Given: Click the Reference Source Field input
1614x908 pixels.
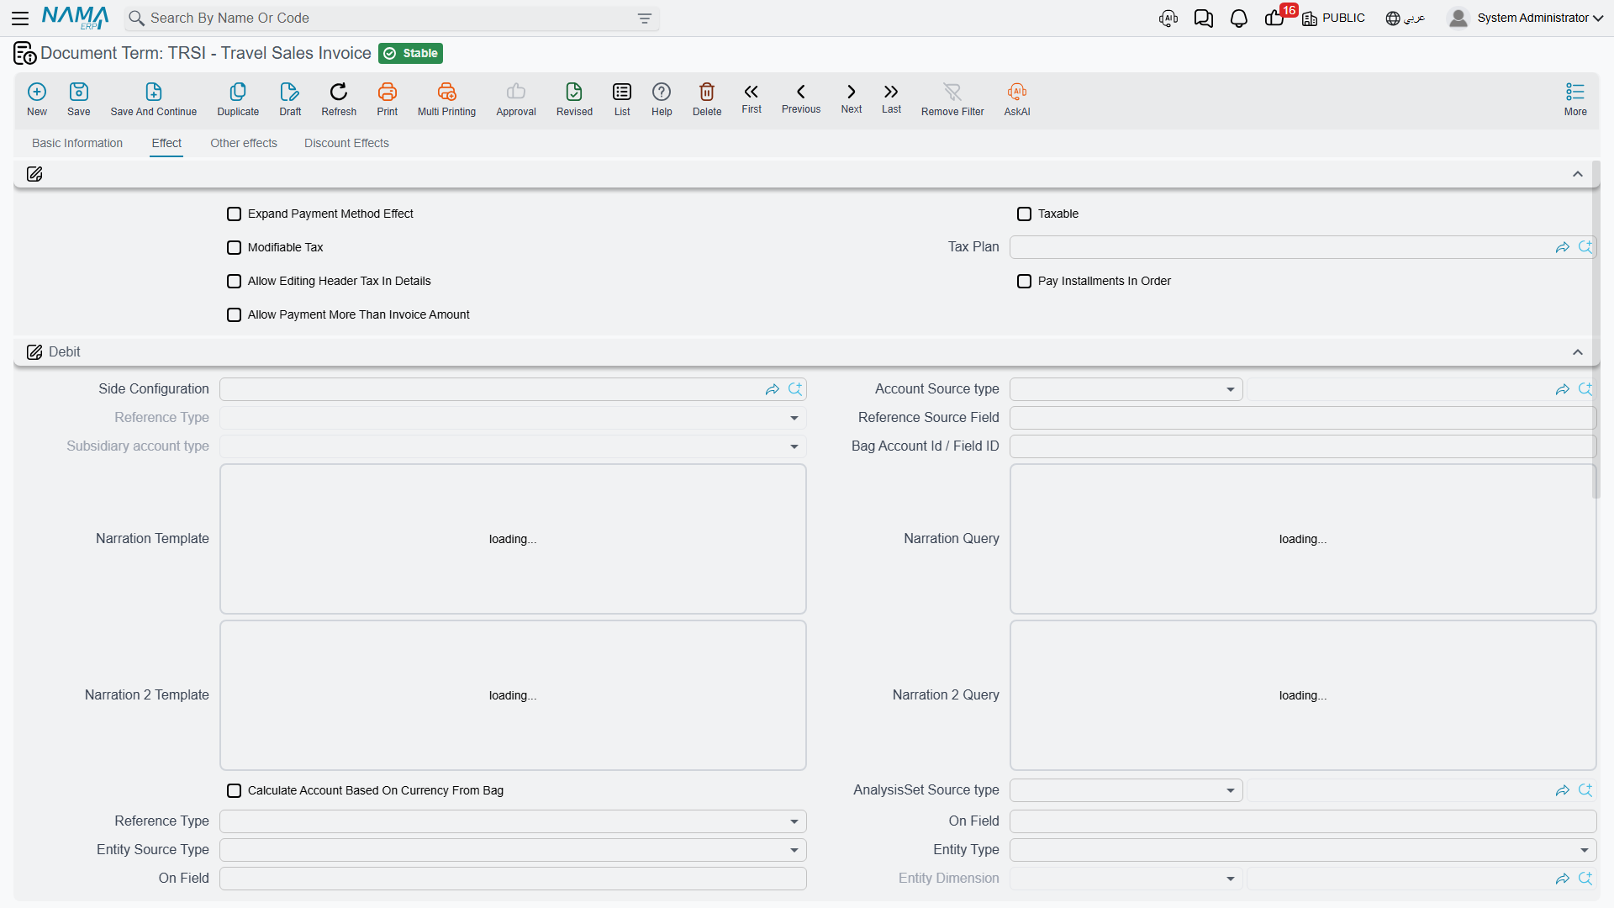Looking at the screenshot, I should tap(1303, 418).
